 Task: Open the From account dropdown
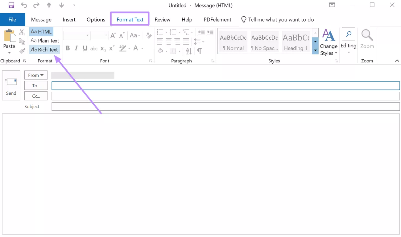tap(36, 75)
